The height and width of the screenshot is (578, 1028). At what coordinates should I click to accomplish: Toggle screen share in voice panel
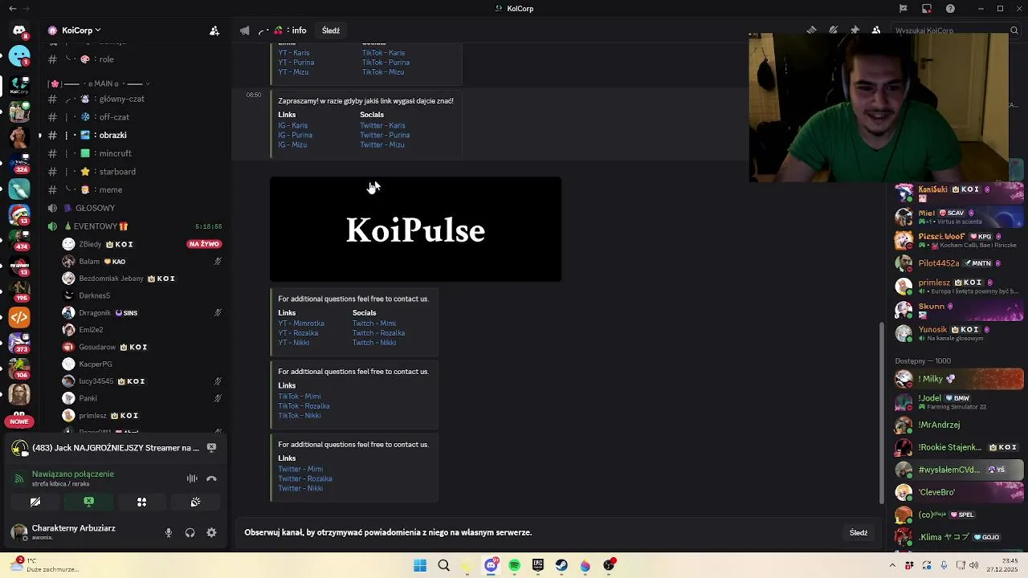tap(88, 502)
